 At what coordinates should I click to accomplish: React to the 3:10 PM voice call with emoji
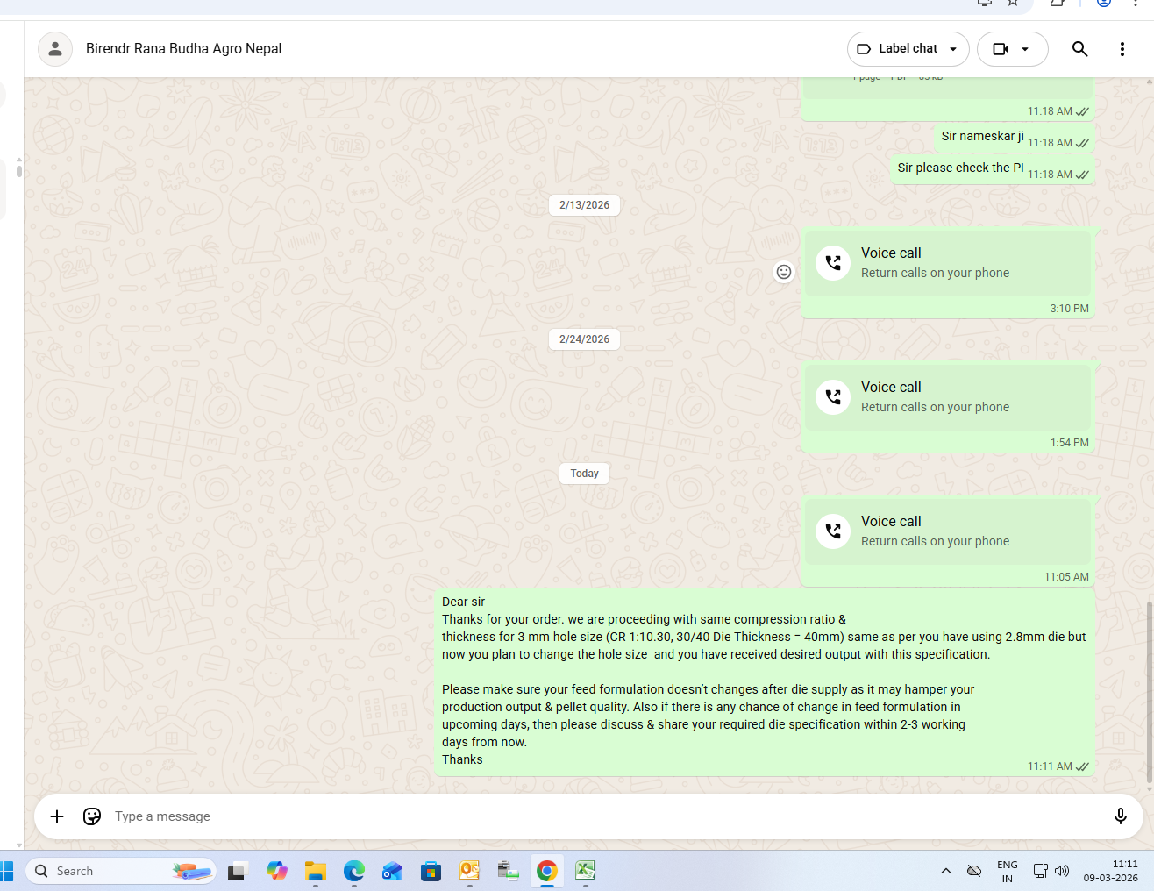(784, 272)
